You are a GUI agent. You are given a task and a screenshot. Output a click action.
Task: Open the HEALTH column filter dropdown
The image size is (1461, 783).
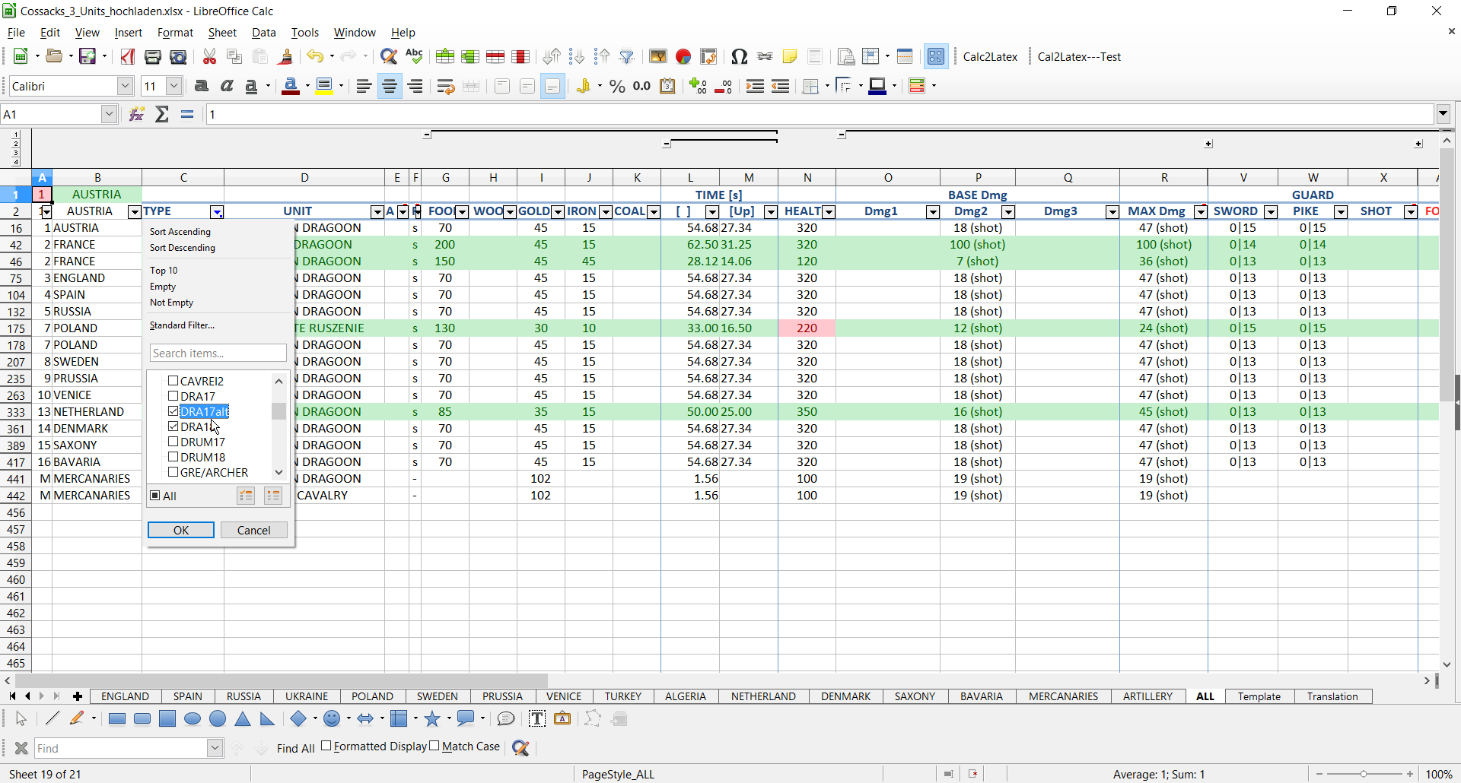[829, 212]
